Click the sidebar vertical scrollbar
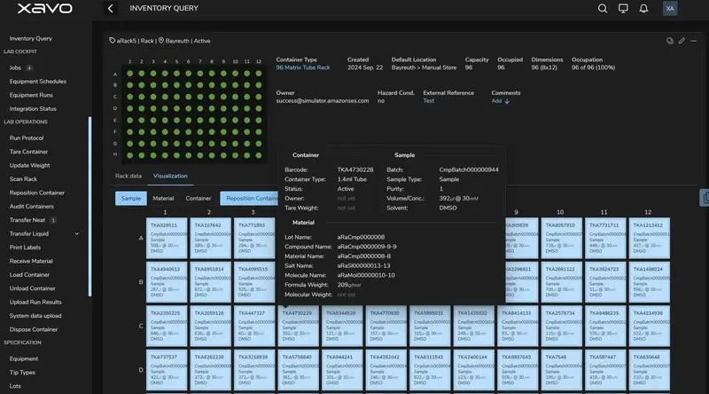The width and height of the screenshot is (709, 394). click(90, 207)
